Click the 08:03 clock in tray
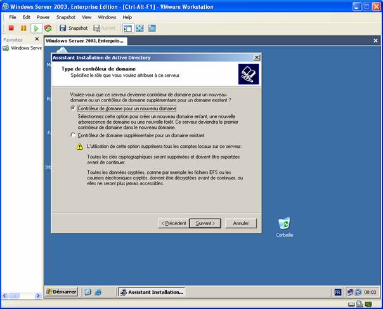This screenshot has height=309, width=383. coord(370,292)
